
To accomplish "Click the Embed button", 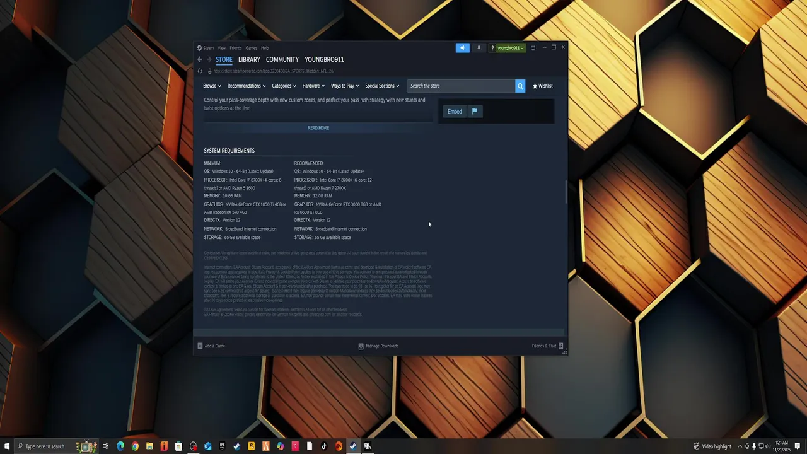I will coord(455,111).
